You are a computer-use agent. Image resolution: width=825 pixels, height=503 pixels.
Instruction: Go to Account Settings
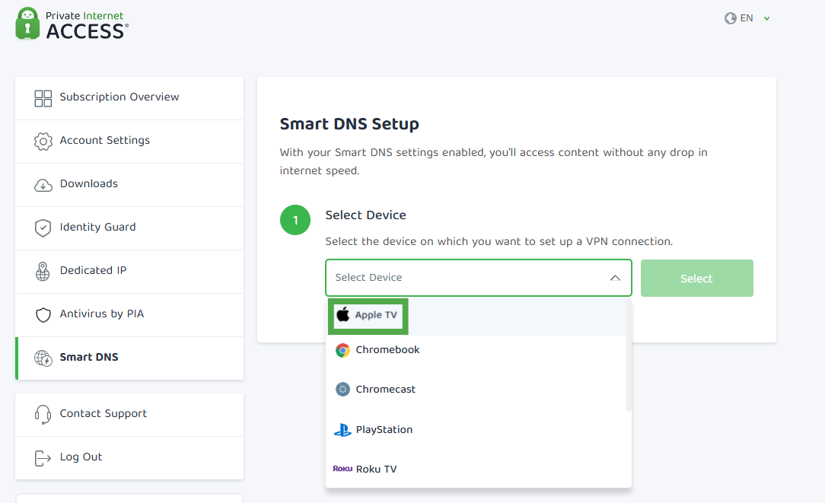[129, 142]
